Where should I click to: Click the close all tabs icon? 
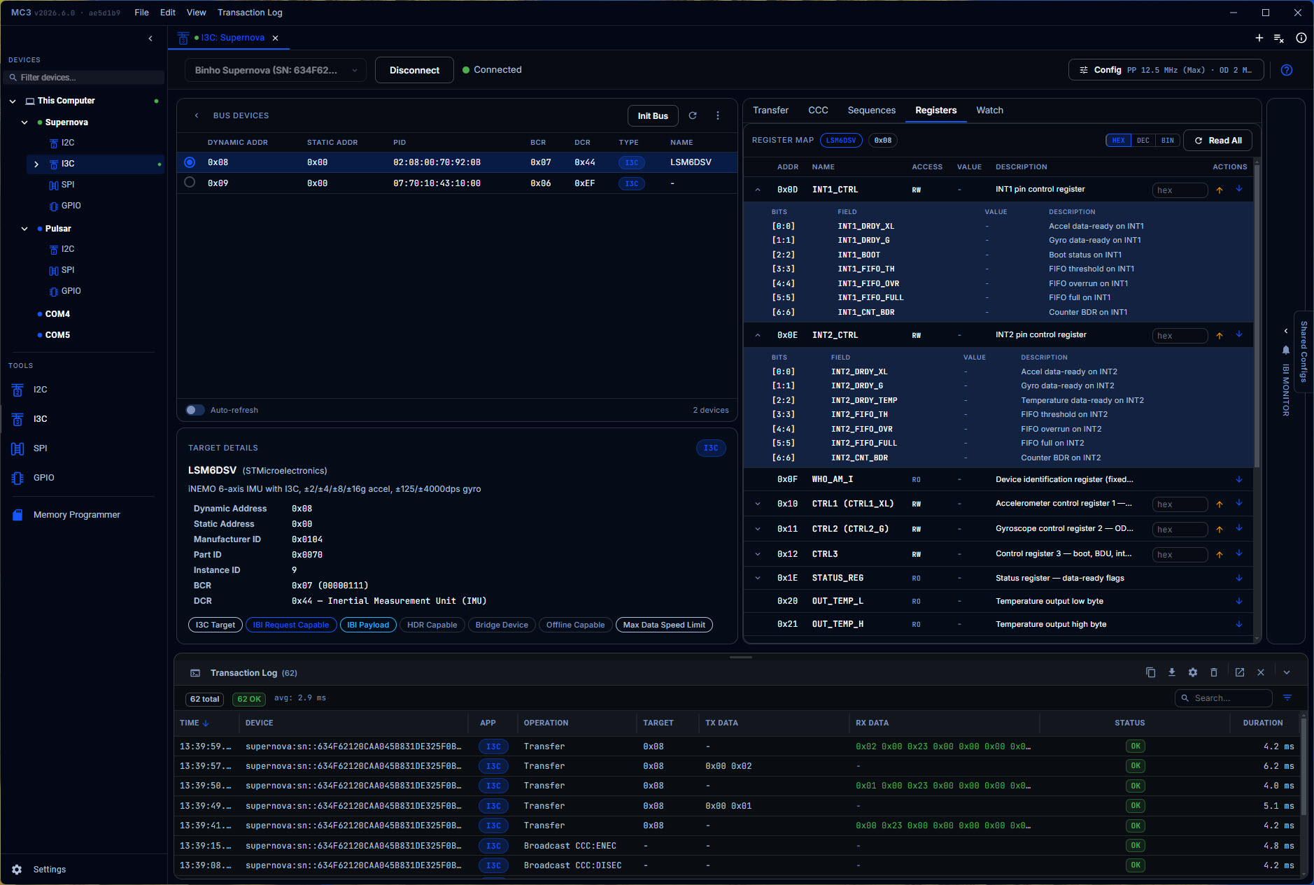(x=1279, y=38)
